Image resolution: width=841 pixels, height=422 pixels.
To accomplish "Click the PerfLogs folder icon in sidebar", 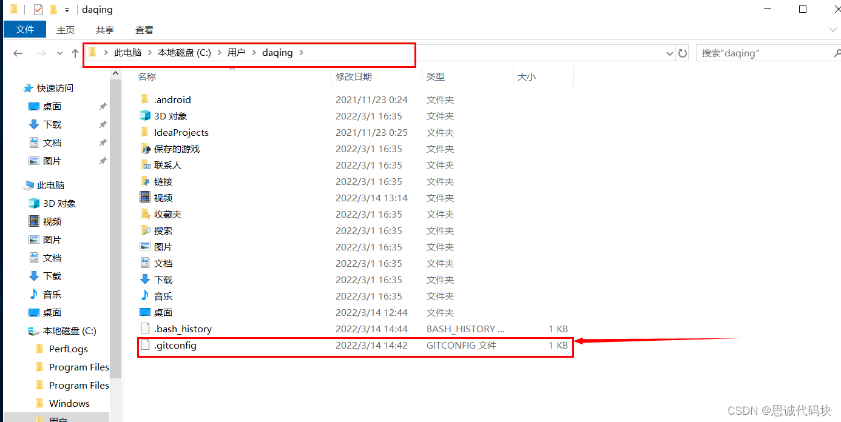I will pyautogui.click(x=39, y=349).
